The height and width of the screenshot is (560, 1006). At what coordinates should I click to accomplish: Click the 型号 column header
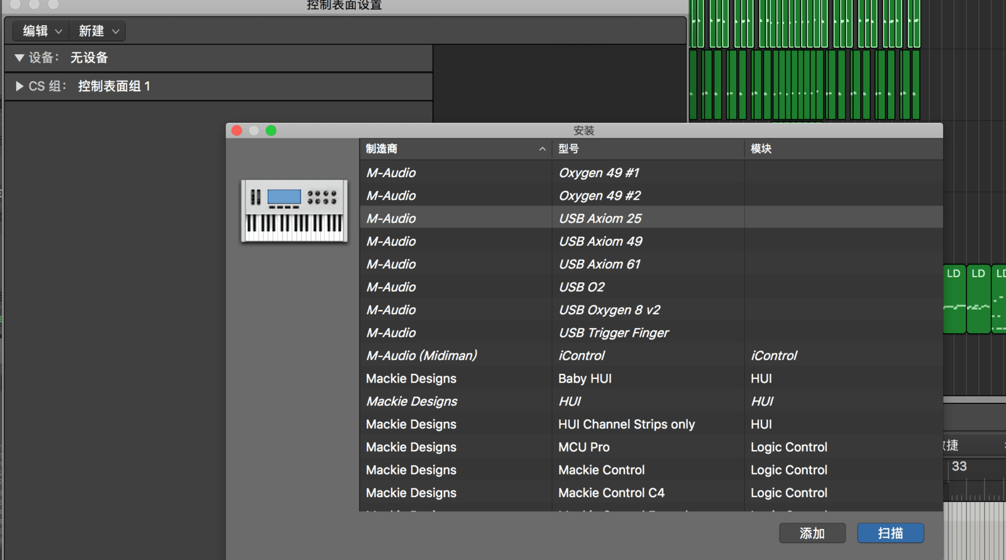point(648,149)
